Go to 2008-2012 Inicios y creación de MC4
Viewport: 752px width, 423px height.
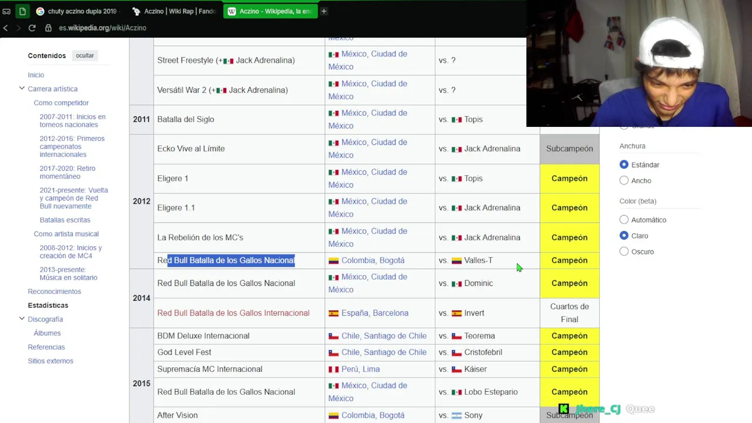pos(70,251)
